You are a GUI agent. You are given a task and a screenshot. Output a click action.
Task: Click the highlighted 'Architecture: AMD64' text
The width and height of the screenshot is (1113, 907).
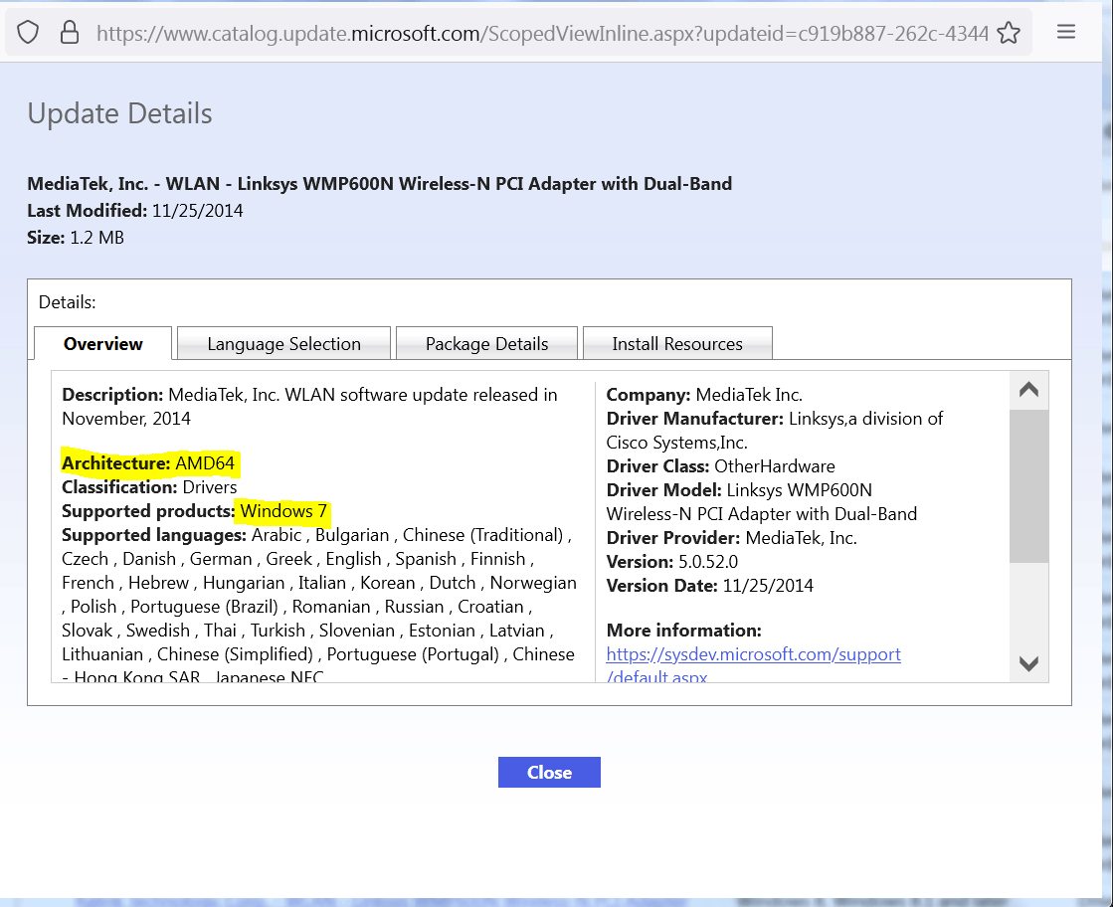148,463
